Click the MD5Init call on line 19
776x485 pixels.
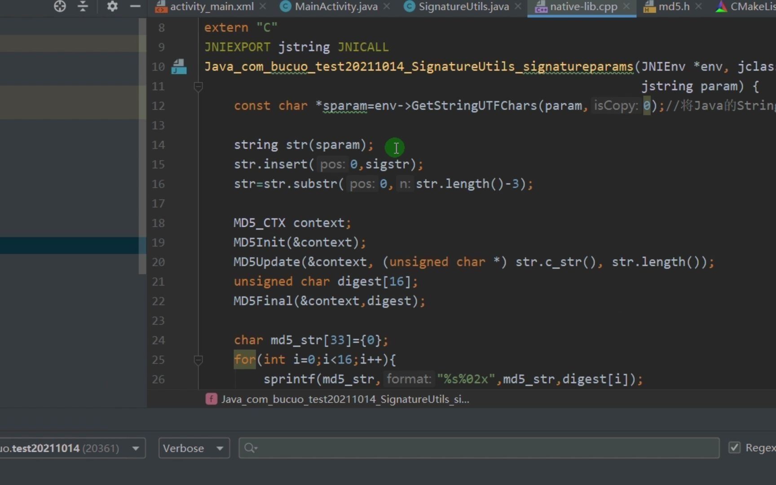pyautogui.click(x=260, y=242)
